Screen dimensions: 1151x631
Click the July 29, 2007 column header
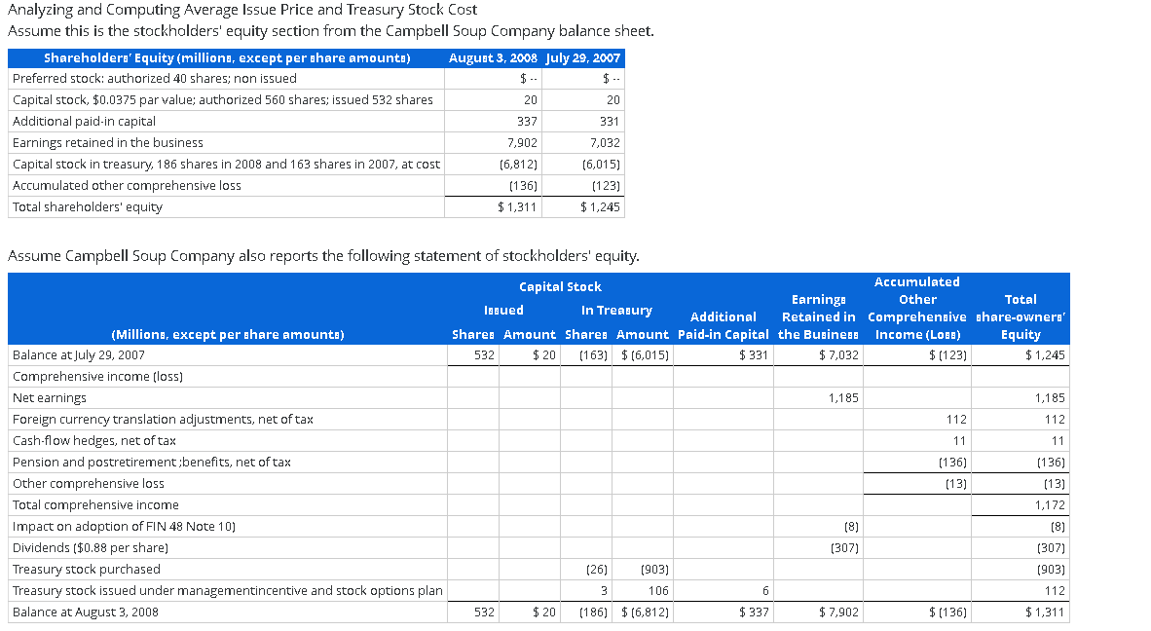point(582,58)
